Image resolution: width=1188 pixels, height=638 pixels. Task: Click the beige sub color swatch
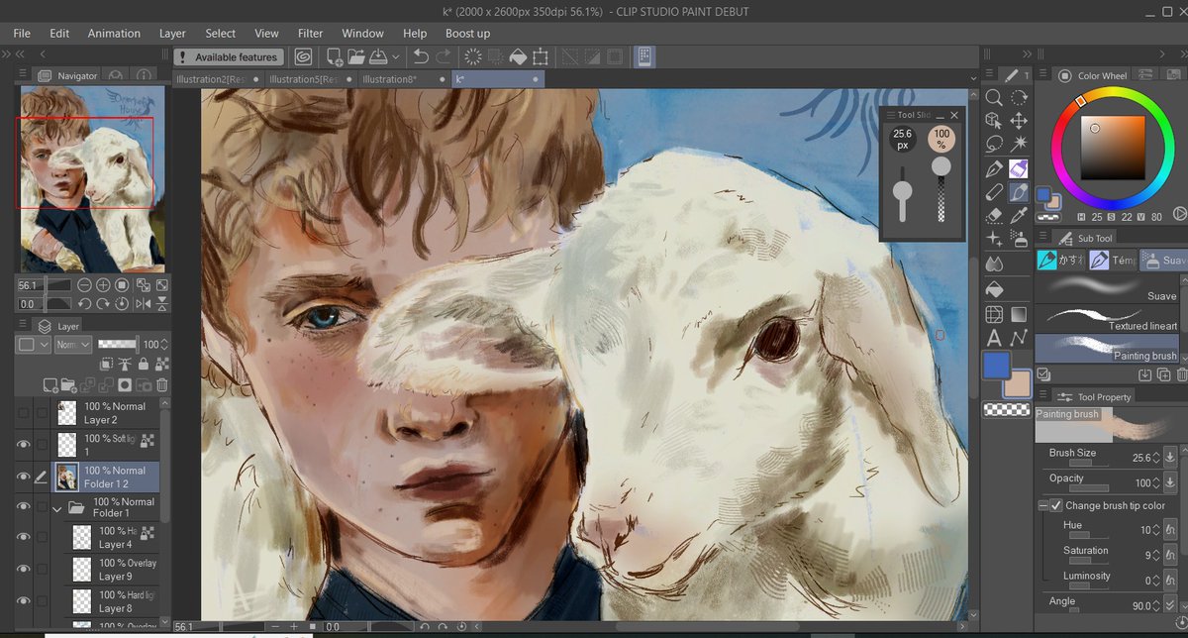pos(1018,385)
